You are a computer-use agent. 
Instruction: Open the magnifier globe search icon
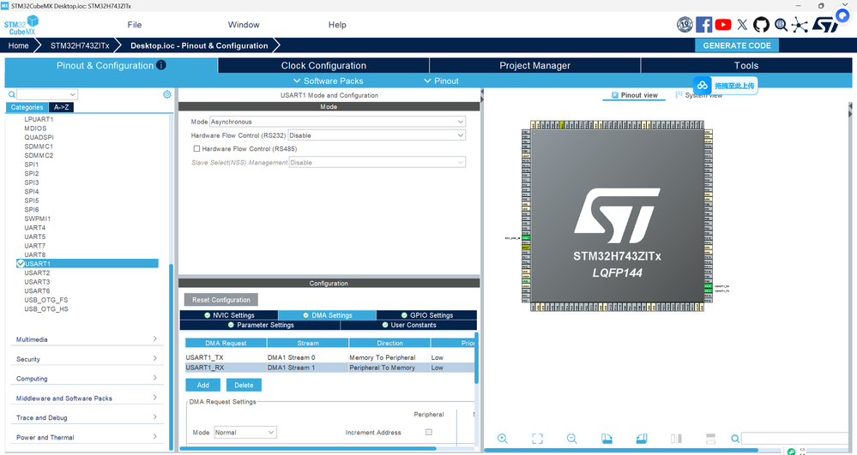781,25
